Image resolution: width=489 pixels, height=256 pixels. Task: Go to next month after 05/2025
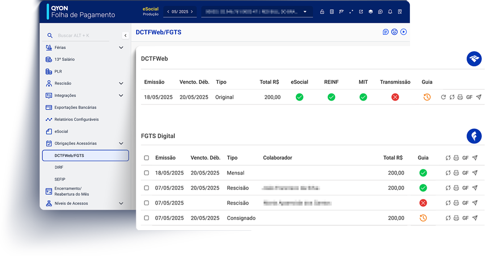coord(192,12)
